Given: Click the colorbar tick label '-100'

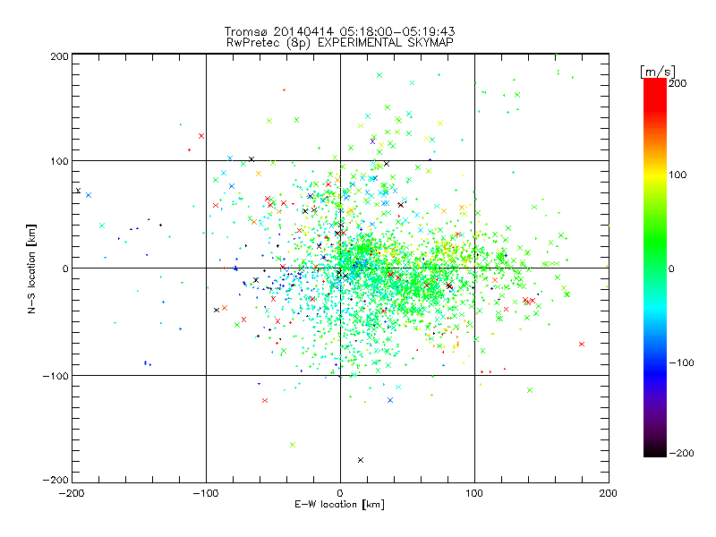Looking at the screenshot, I should pyautogui.click(x=681, y=363).
